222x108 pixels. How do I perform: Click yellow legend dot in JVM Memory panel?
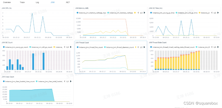135,13
